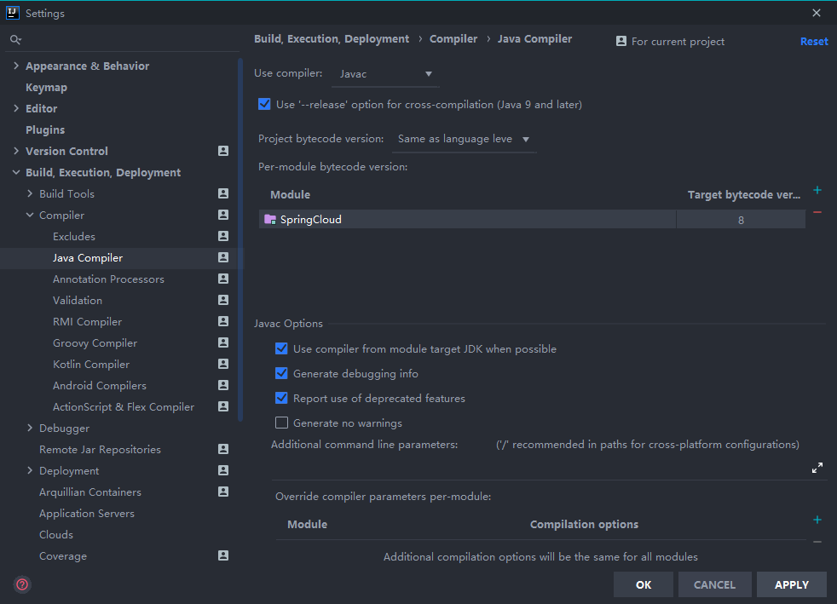Select Annotation Processors in settings tree
Viewport: 837px width, 604px height.
pos(108,279)
